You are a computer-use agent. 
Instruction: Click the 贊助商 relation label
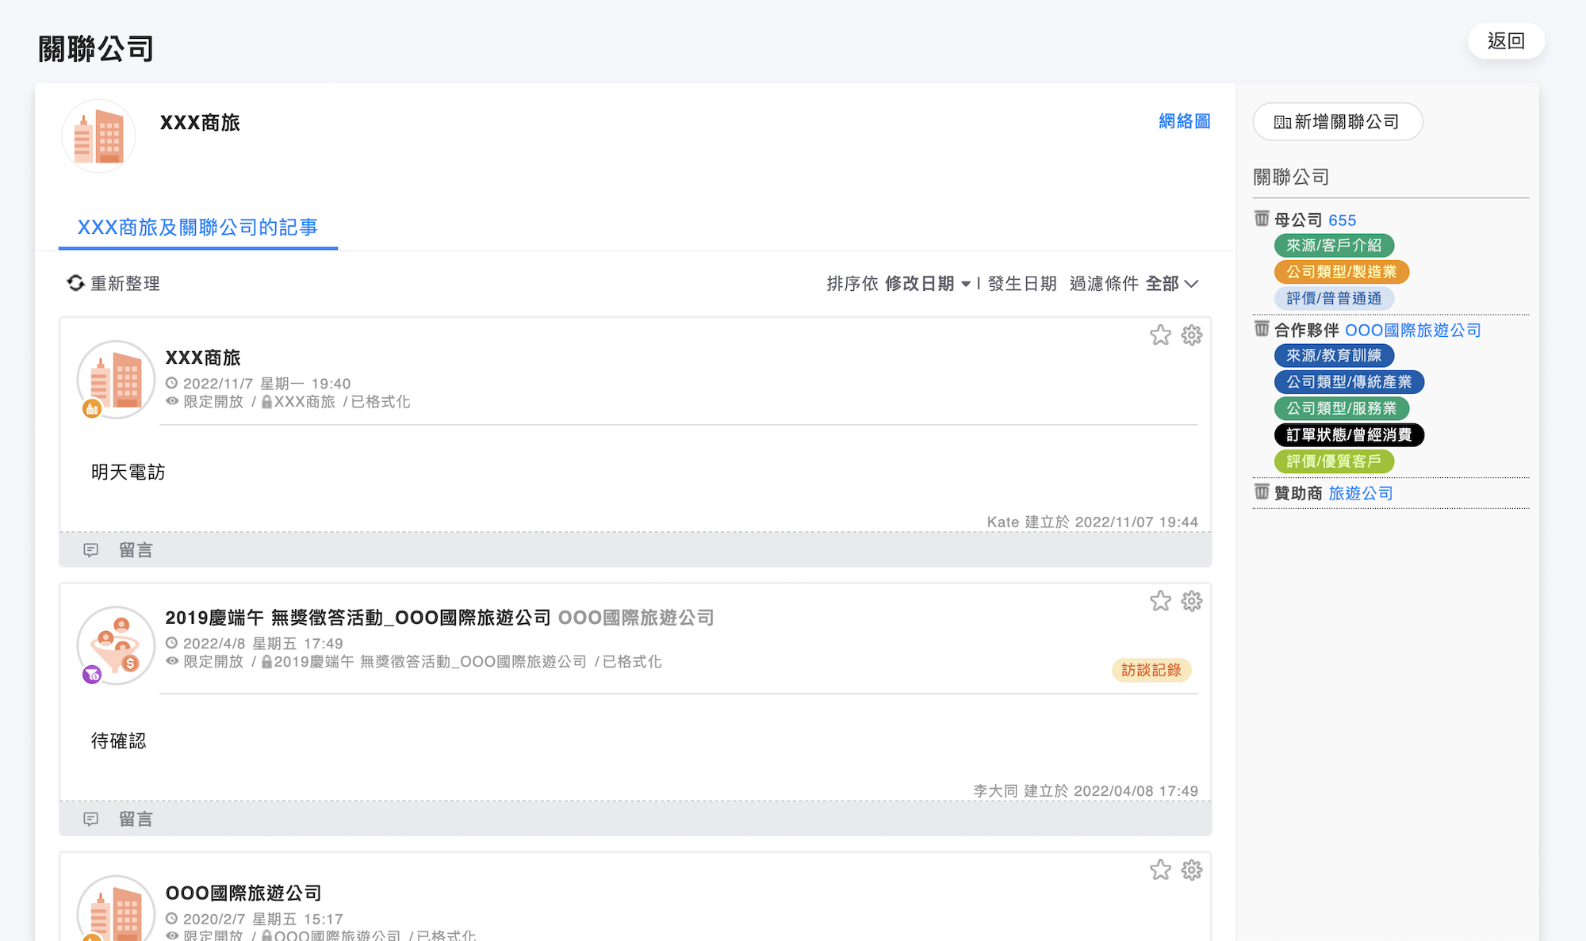point(1298,493)
